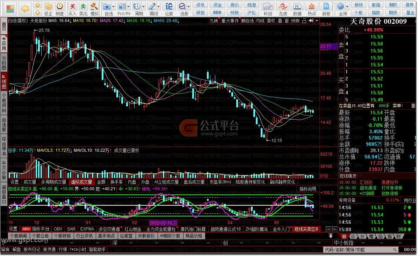Select the 筹 chips tab
The image size is (418, 256).
pyautogui.click(x=371, y=236)
